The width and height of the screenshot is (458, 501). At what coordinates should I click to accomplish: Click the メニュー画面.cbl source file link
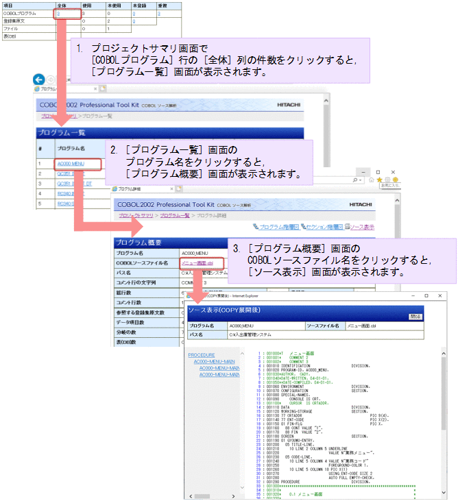pos(197,263)
